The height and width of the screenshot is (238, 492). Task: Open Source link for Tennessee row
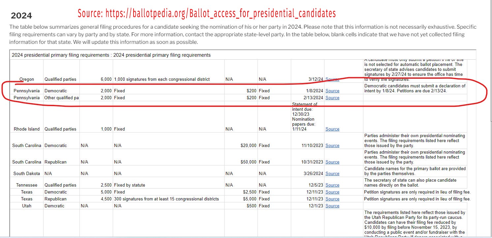pyautogui.click(x=332, y=185)
